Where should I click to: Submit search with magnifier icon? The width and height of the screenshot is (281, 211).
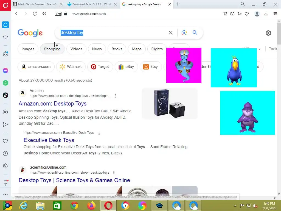click(x=195, y=32)
